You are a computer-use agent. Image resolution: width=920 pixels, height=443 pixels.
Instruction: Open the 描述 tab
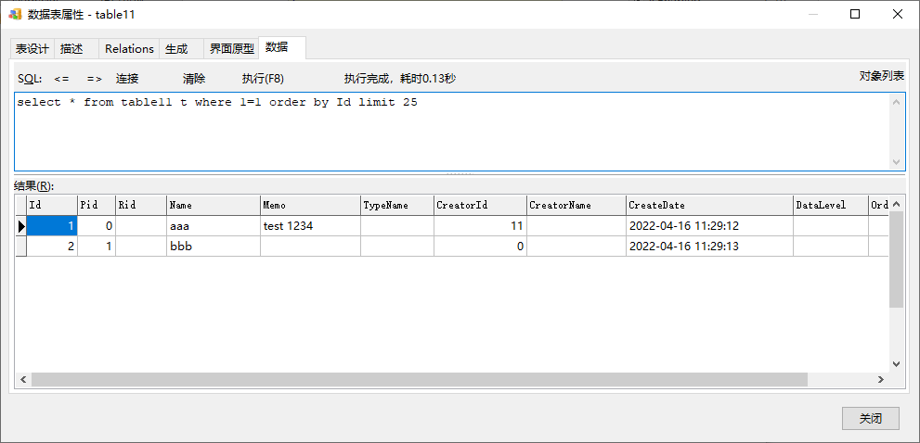(x=77, y=48)
